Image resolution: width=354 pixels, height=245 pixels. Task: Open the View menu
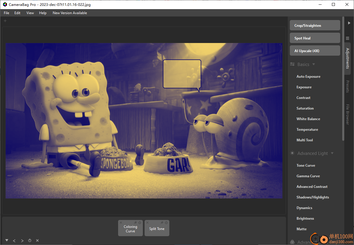30,13
